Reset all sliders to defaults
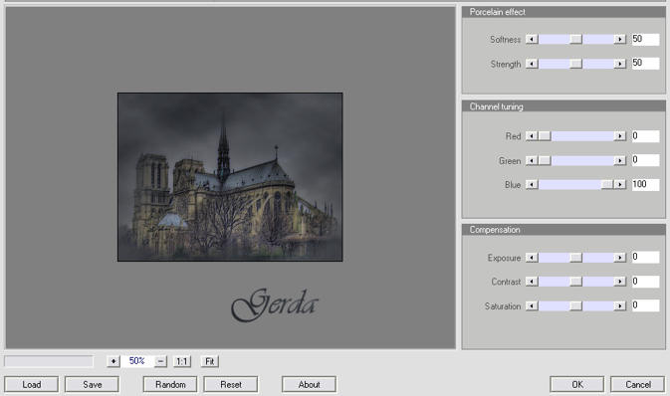Screen dimensions: 670x396 pos(231,384)
